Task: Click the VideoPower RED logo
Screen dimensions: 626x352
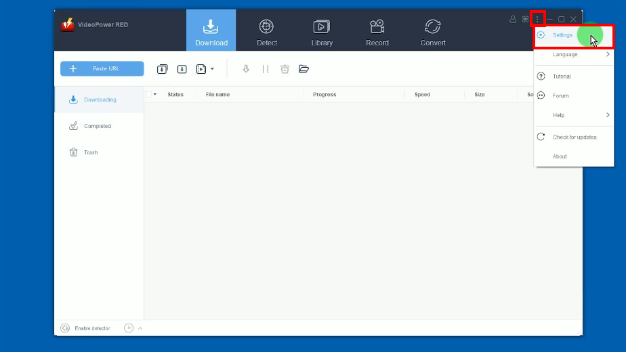Action: [68, 25]
